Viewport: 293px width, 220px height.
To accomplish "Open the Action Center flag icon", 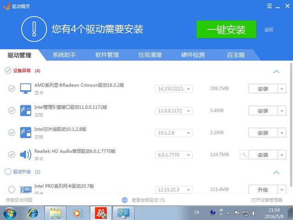I will [237, 213].
